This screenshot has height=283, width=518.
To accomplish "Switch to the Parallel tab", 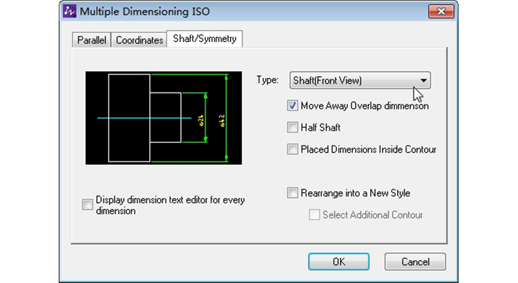I will click(x=91, y=40).
